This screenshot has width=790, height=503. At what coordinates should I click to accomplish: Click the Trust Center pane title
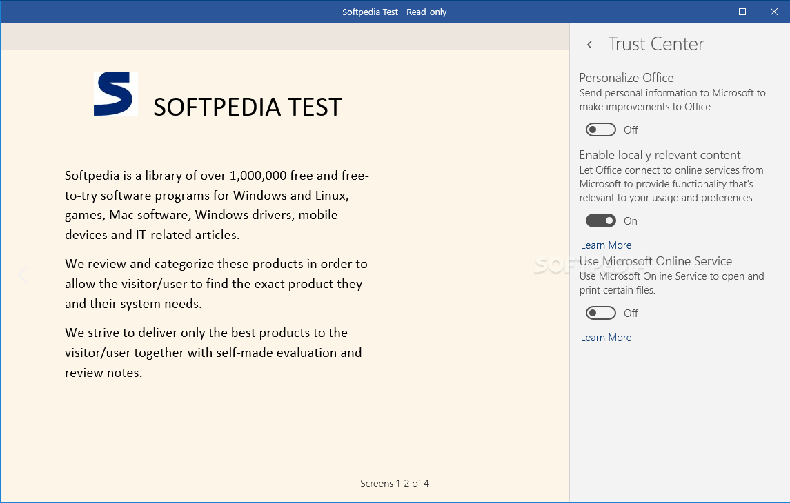655,44
